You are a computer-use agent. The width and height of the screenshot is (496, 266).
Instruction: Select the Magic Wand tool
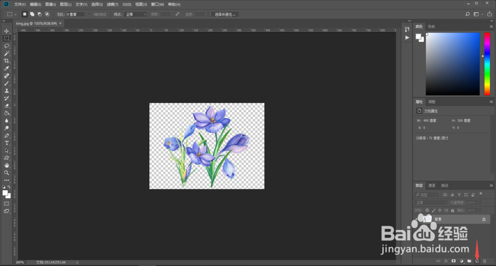(x=6, y=53)
